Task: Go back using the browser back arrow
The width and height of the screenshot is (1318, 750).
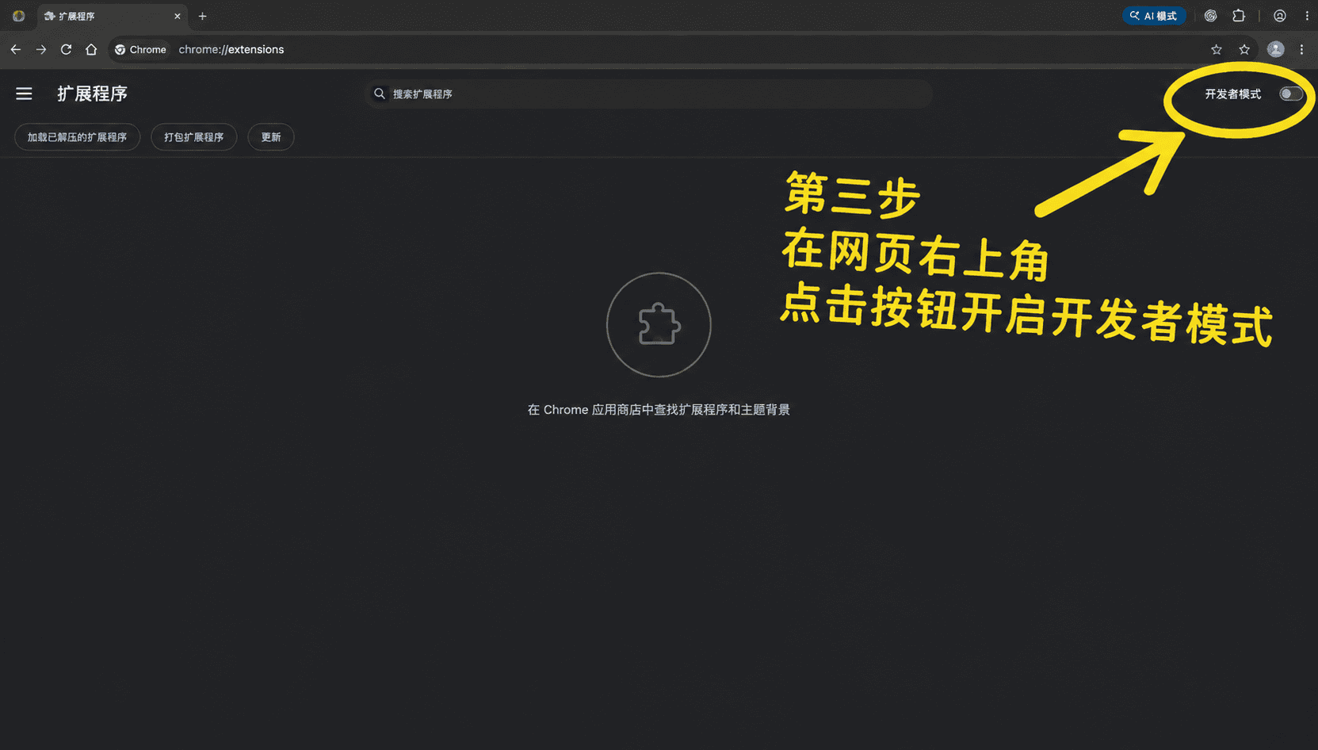Action: pos(16,49)
